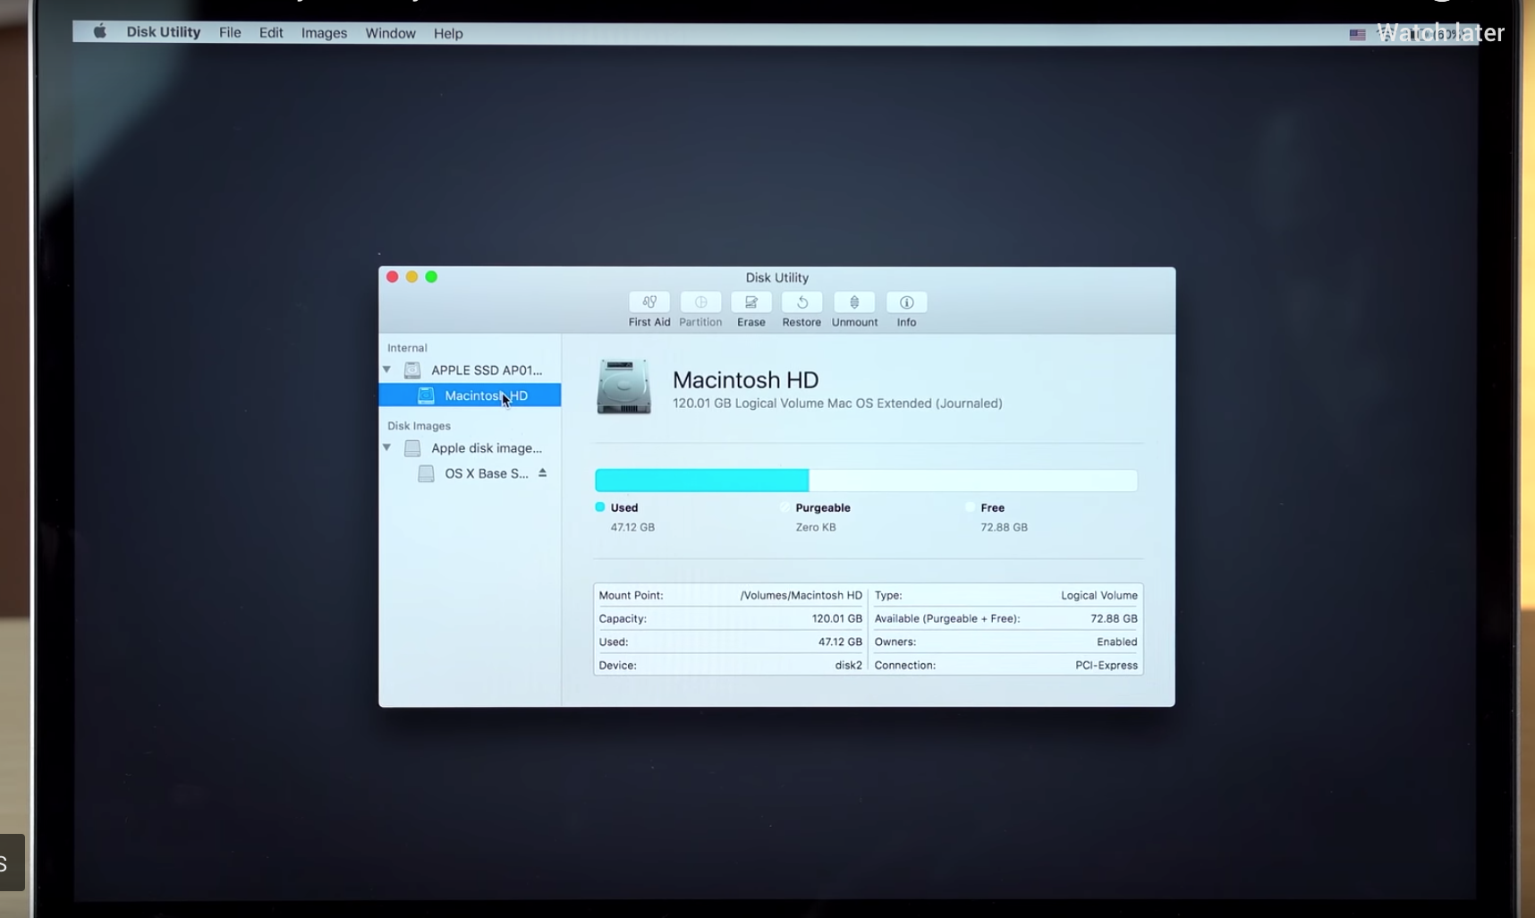Screen dimensions: 1535x918
Task: Click the Free legend label
Action: tap(992, 507)
